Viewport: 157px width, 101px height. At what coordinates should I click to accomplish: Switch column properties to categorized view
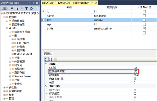point(47,59)
